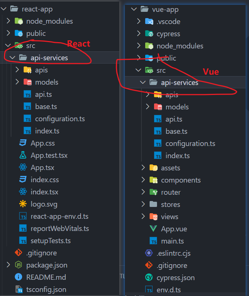Open tsconfig.json in react-app
Image resolution: width=249 pixels, height=296 pixels.
(46, 289)
